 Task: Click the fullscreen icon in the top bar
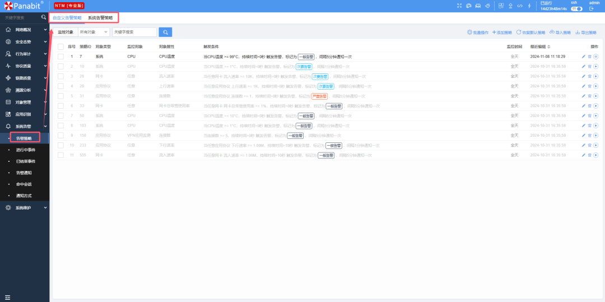pyautogui.click(x=459, y=6)
